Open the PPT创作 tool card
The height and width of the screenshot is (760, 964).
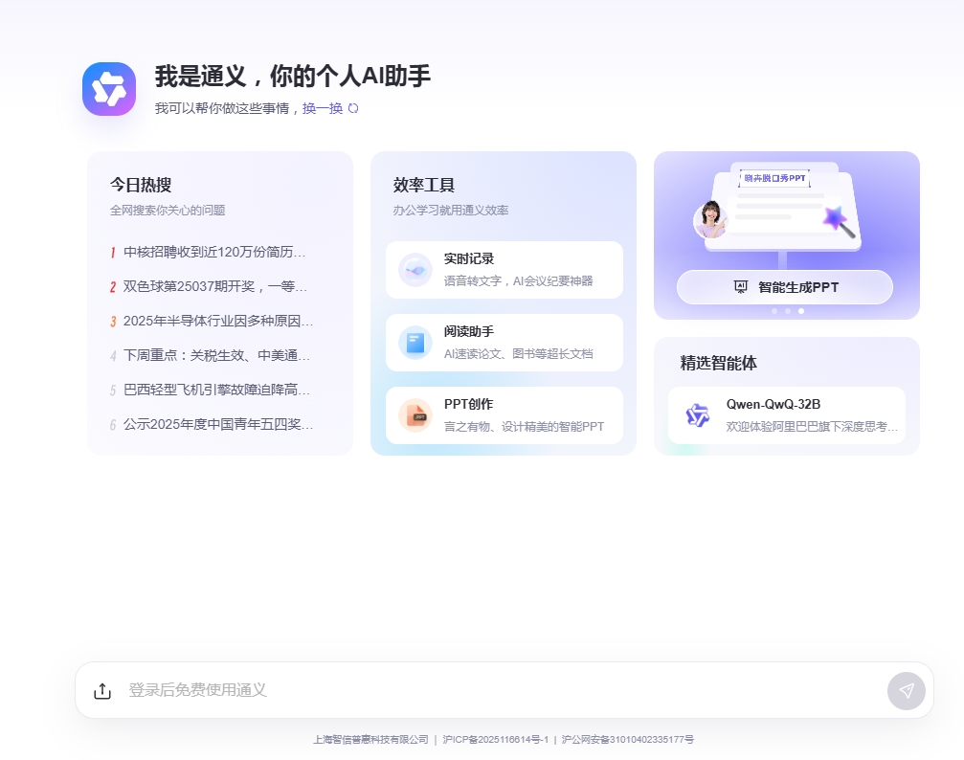[x=504, y=415]
